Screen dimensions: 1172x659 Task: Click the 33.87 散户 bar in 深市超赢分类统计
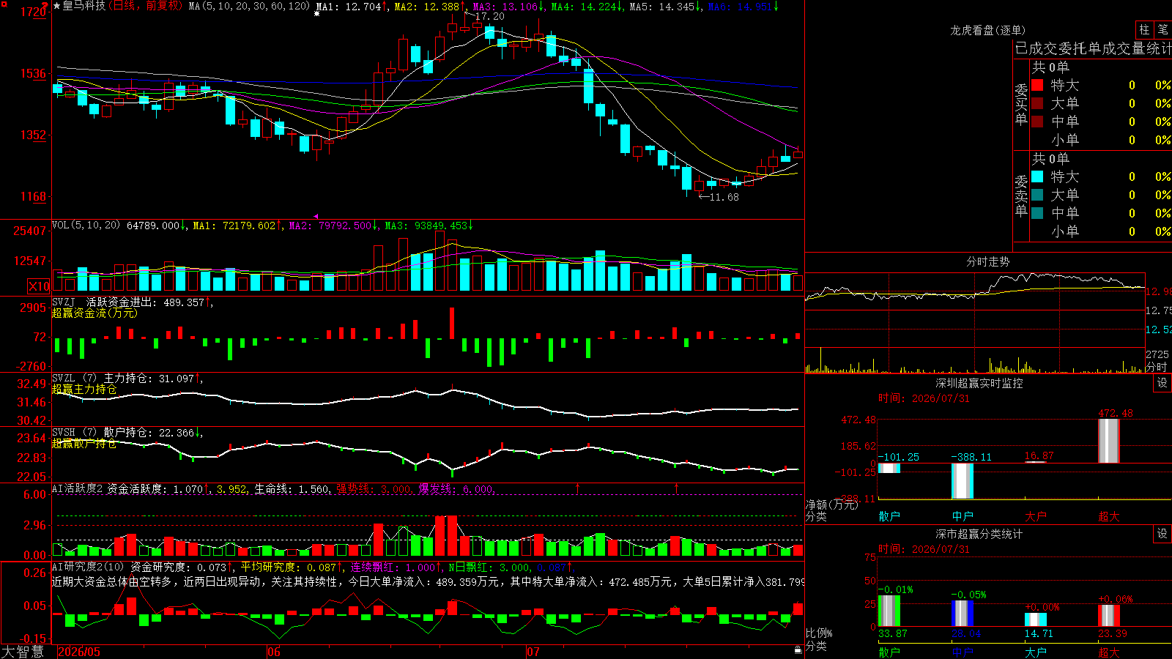(889, 611)
